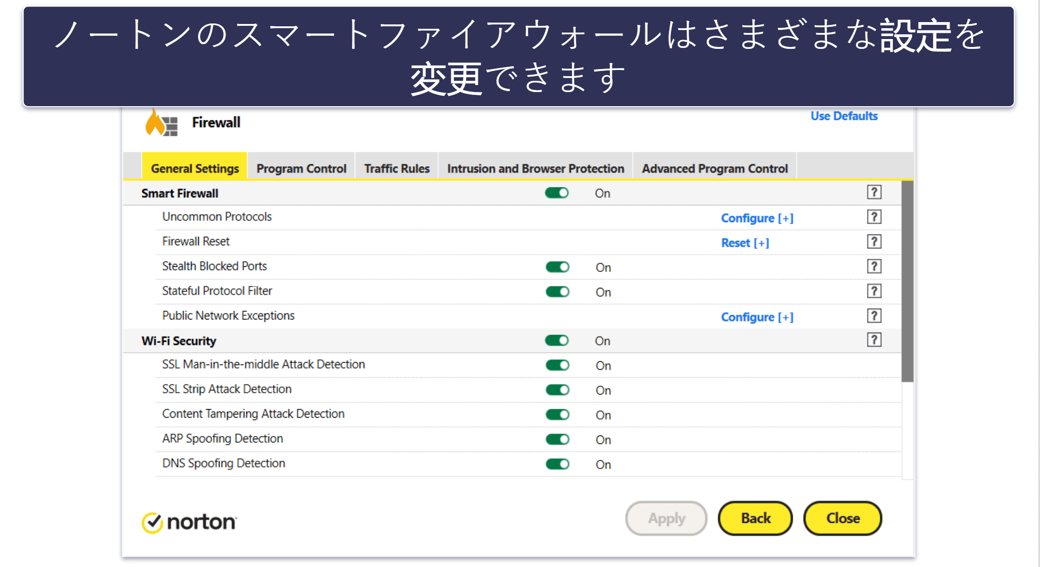Open help for Stateful Protocol Filter
This screenshot has height=567, width=1040.
pyautogui.click(x=874, y=291)
